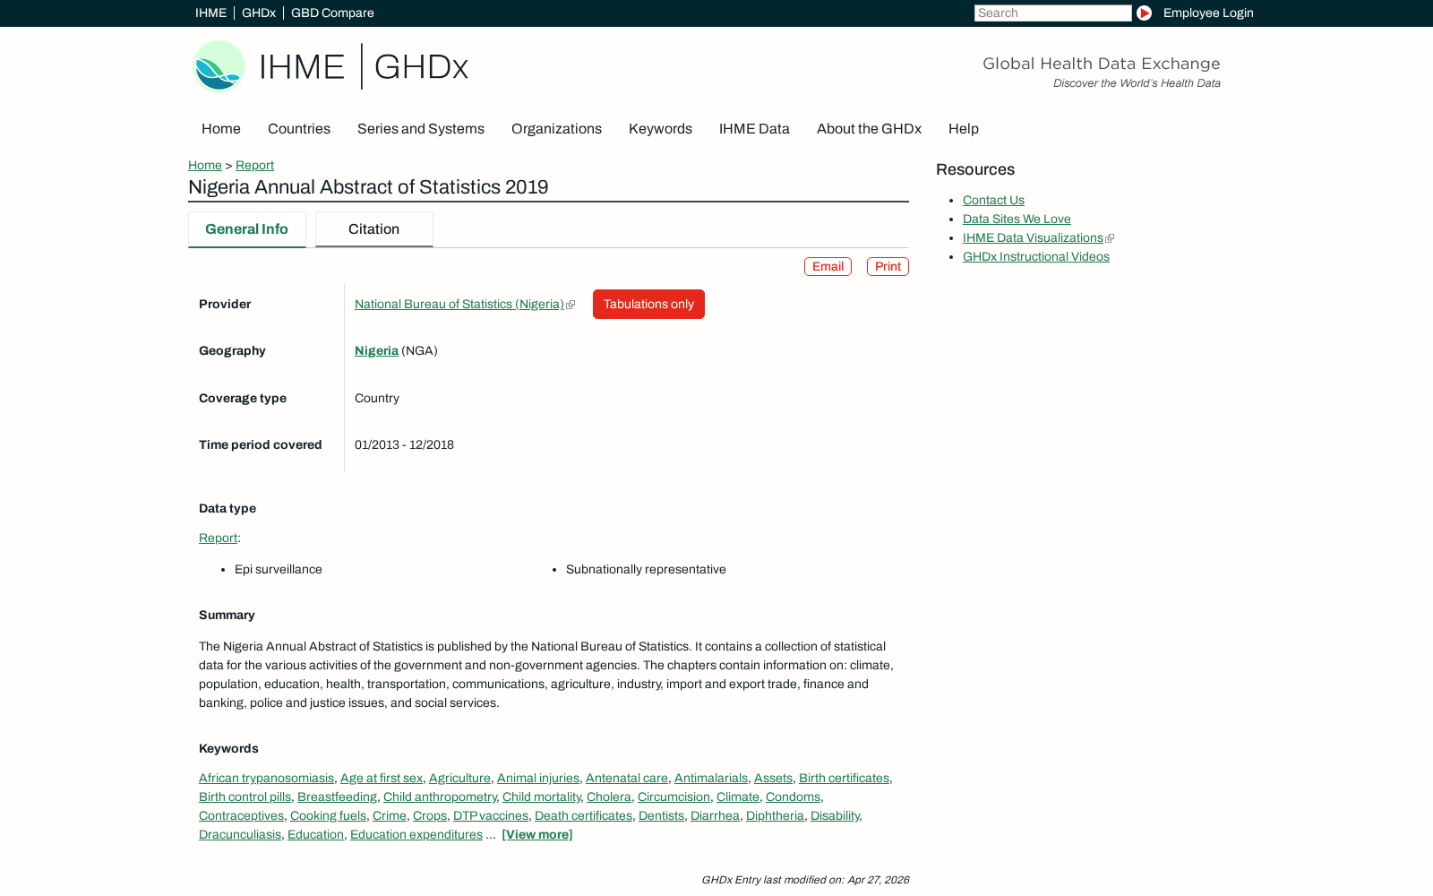Open the Diphtheria keyword
This screenshot has width=1433, height=896.
[x=775, y=815]
